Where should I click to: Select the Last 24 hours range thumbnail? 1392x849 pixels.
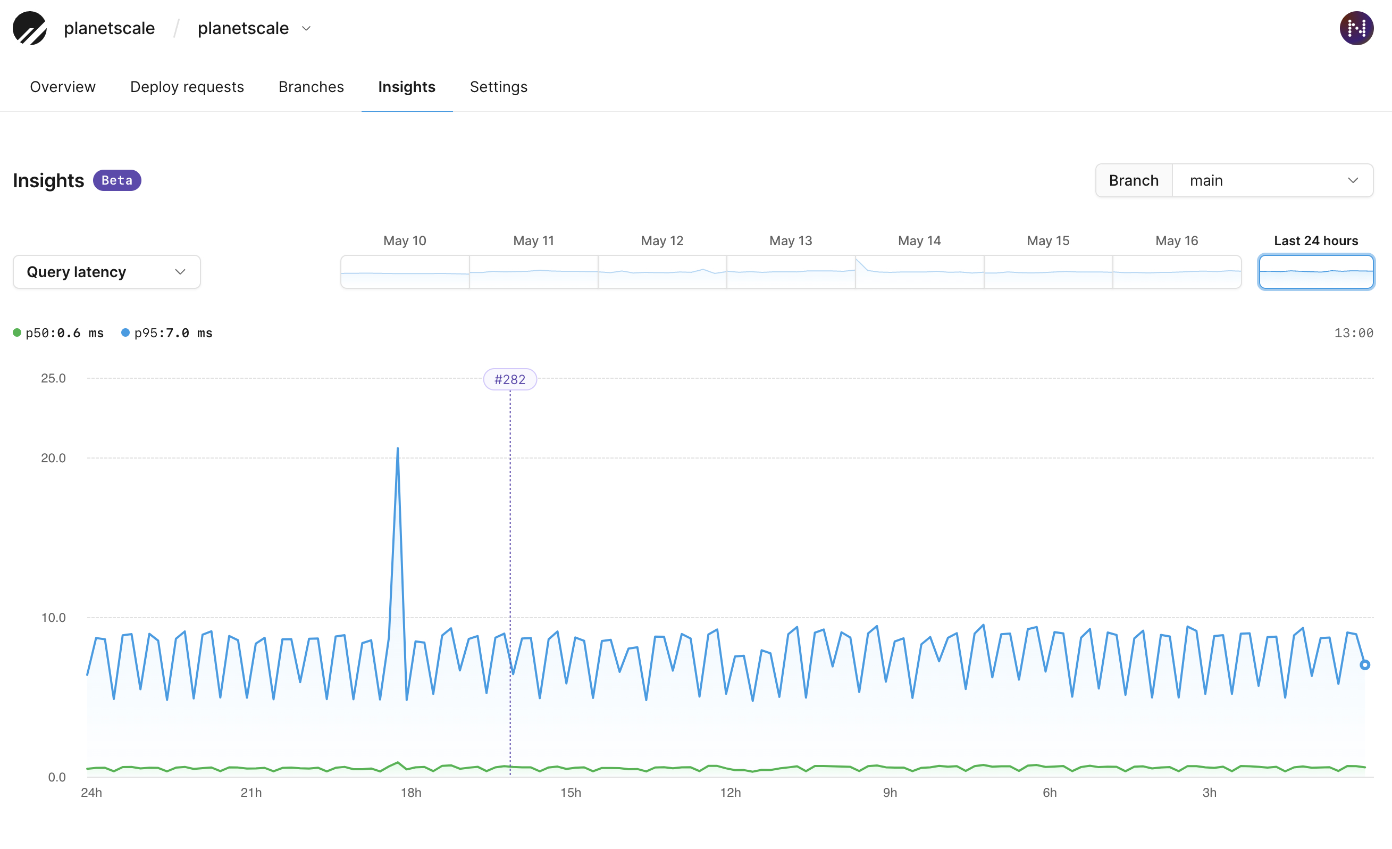point(1316,272)
